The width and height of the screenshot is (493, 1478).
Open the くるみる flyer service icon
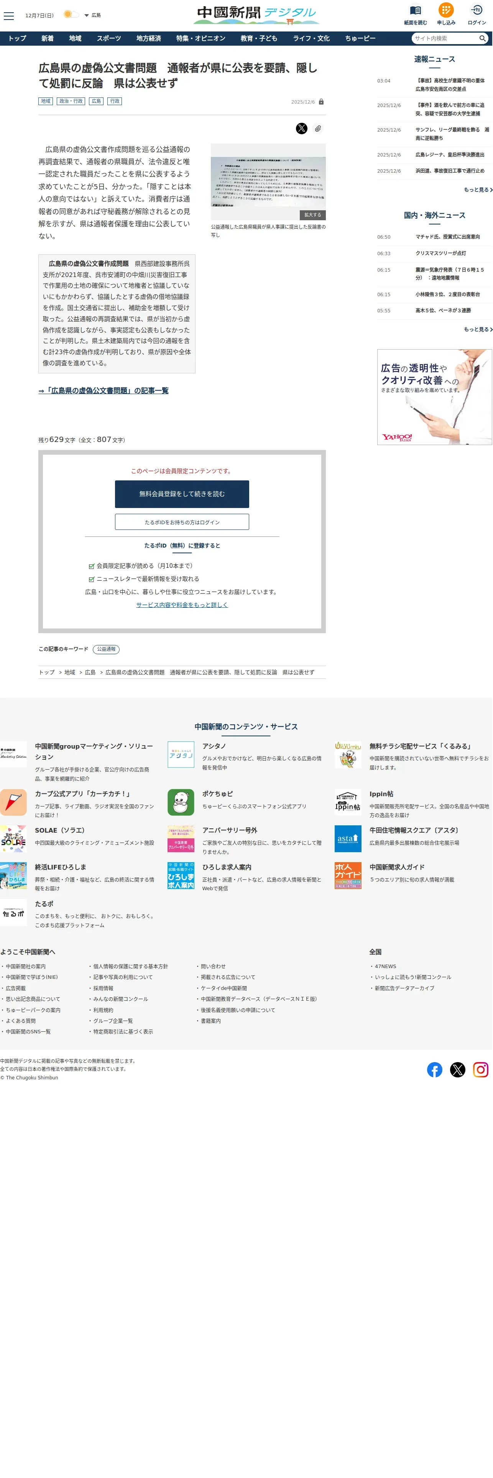pyautogui.click(x=348, y=755)
